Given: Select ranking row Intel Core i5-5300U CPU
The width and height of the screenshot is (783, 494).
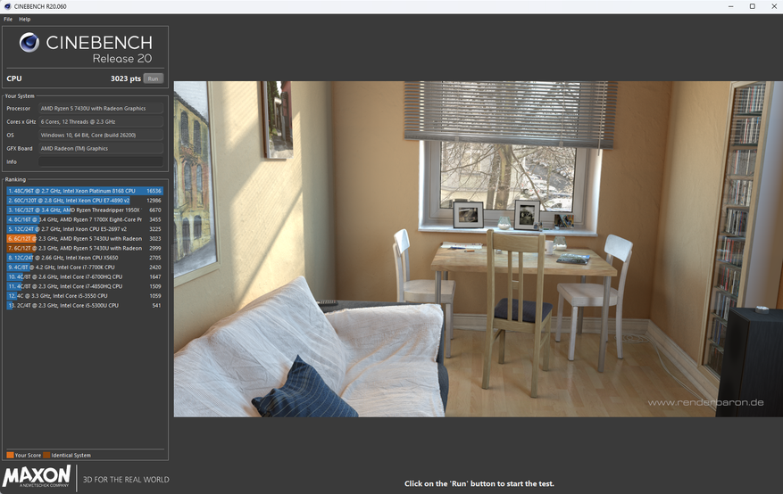Looking at the screenshot, I should click(85, 306).
